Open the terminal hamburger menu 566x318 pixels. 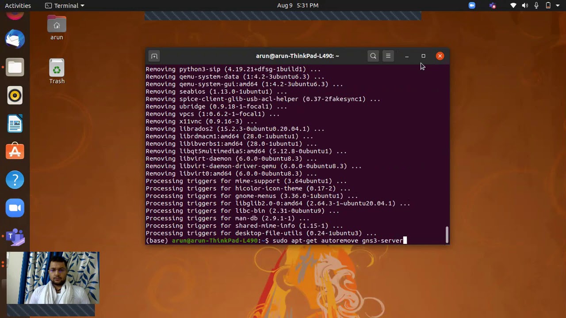pyautogui.click(x=388, y=56)
